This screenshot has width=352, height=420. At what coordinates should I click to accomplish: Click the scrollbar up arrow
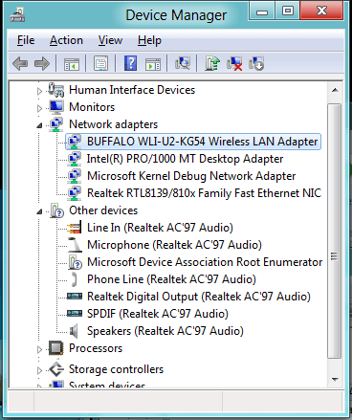335,90
